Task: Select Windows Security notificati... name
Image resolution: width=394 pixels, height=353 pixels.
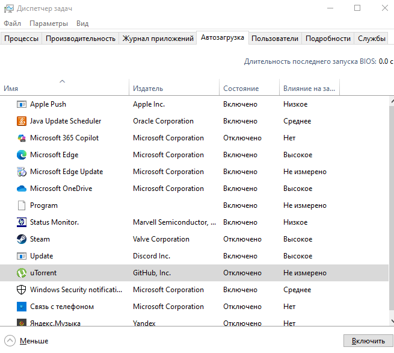Action: point(76,290)
